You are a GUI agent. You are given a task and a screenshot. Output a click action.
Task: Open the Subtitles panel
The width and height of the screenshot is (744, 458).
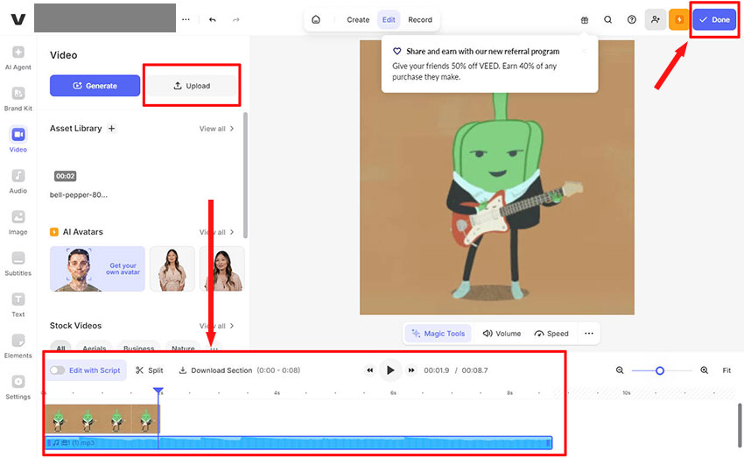18,258
